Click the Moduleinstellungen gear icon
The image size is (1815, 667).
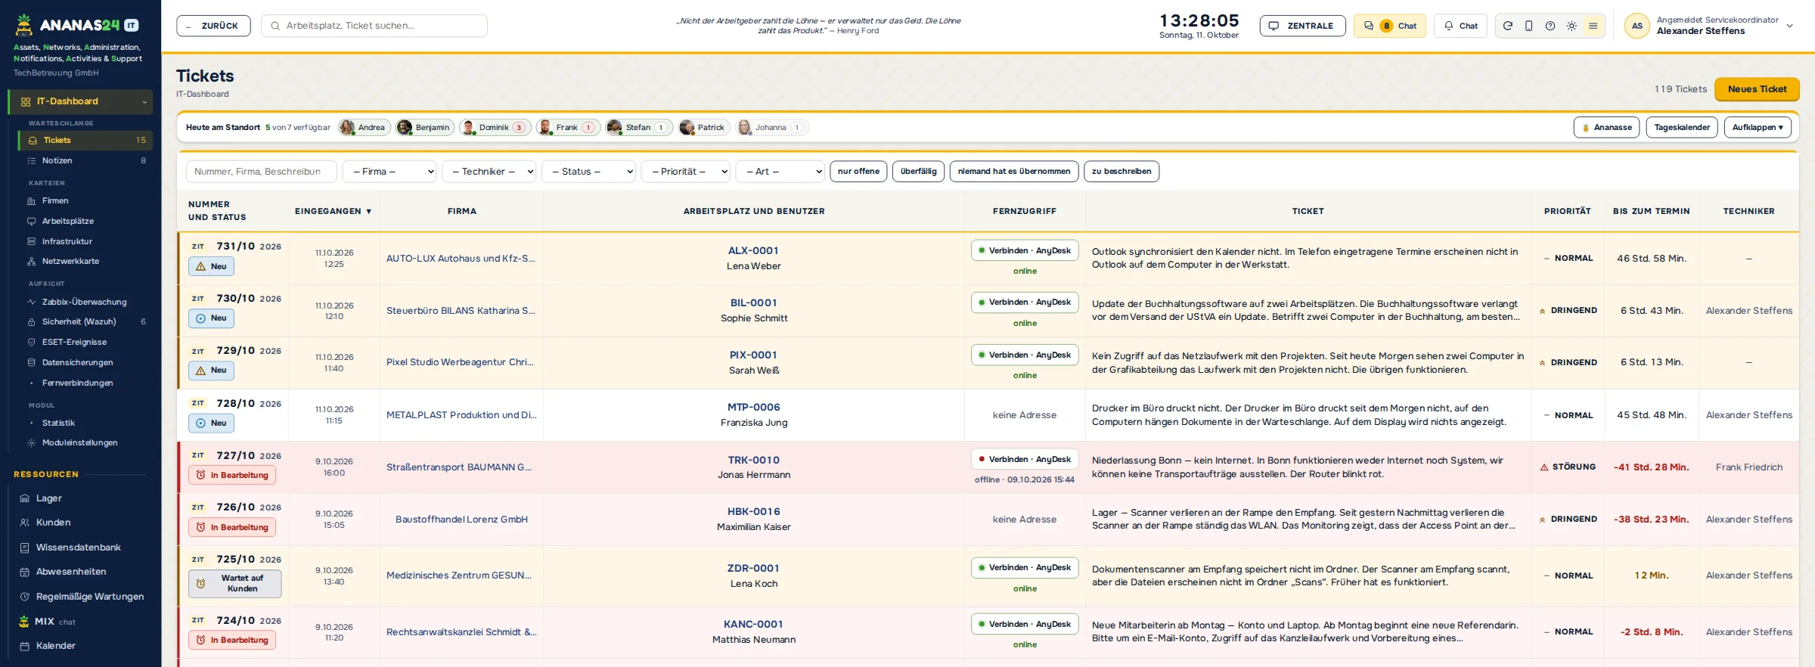click(x=32, y=443)
